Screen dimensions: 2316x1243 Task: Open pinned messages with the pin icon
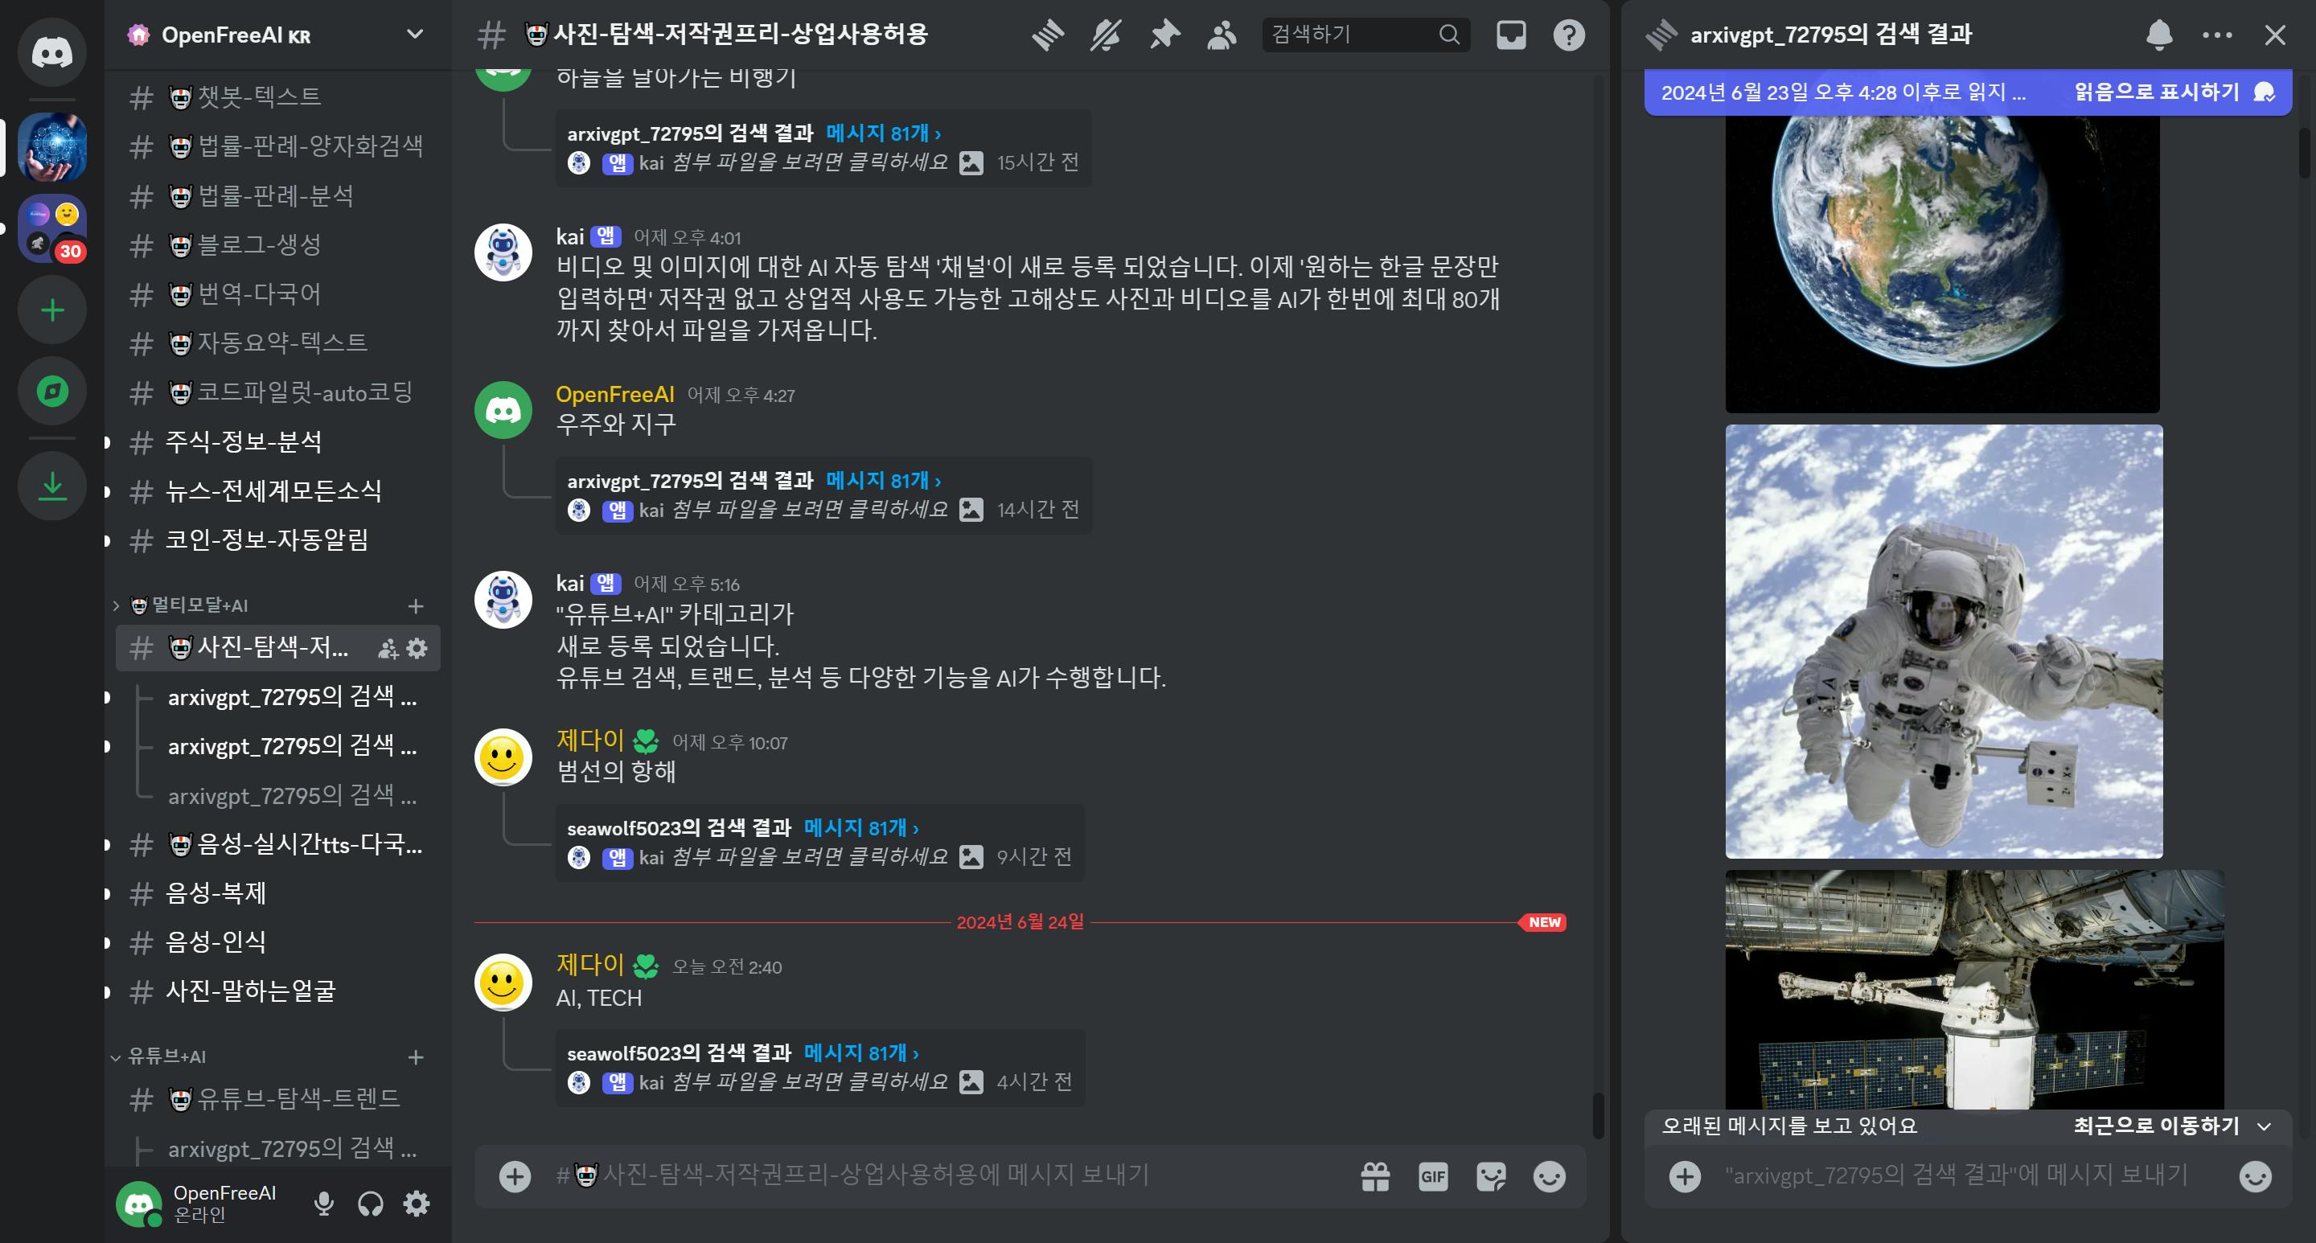click(1164, 35)
